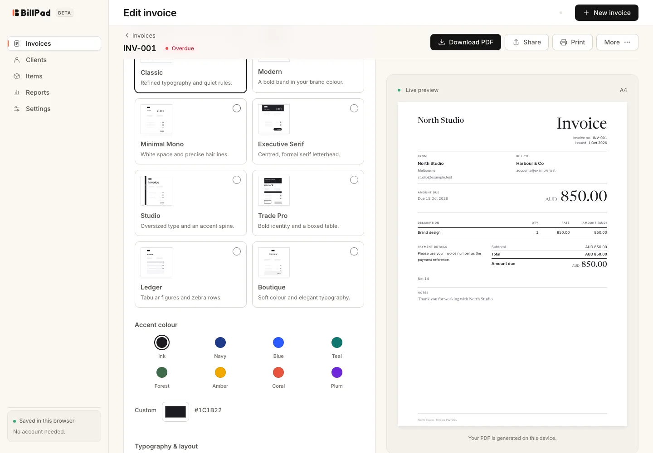The image size is (653, 453).
Task: Click the Settings sliders icon
Action: coord(17,109)
